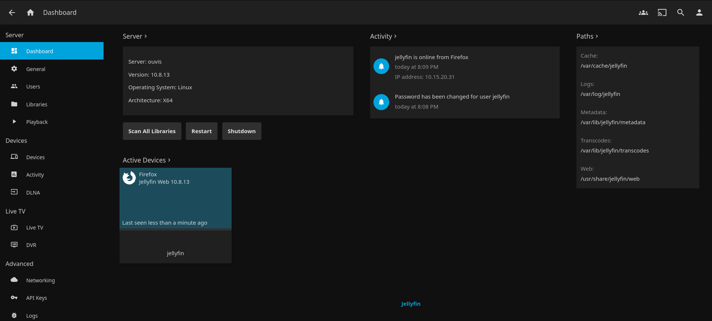Screen dimensions: 712x321
Task: Click the General gear icon
Action: (14, 69)
